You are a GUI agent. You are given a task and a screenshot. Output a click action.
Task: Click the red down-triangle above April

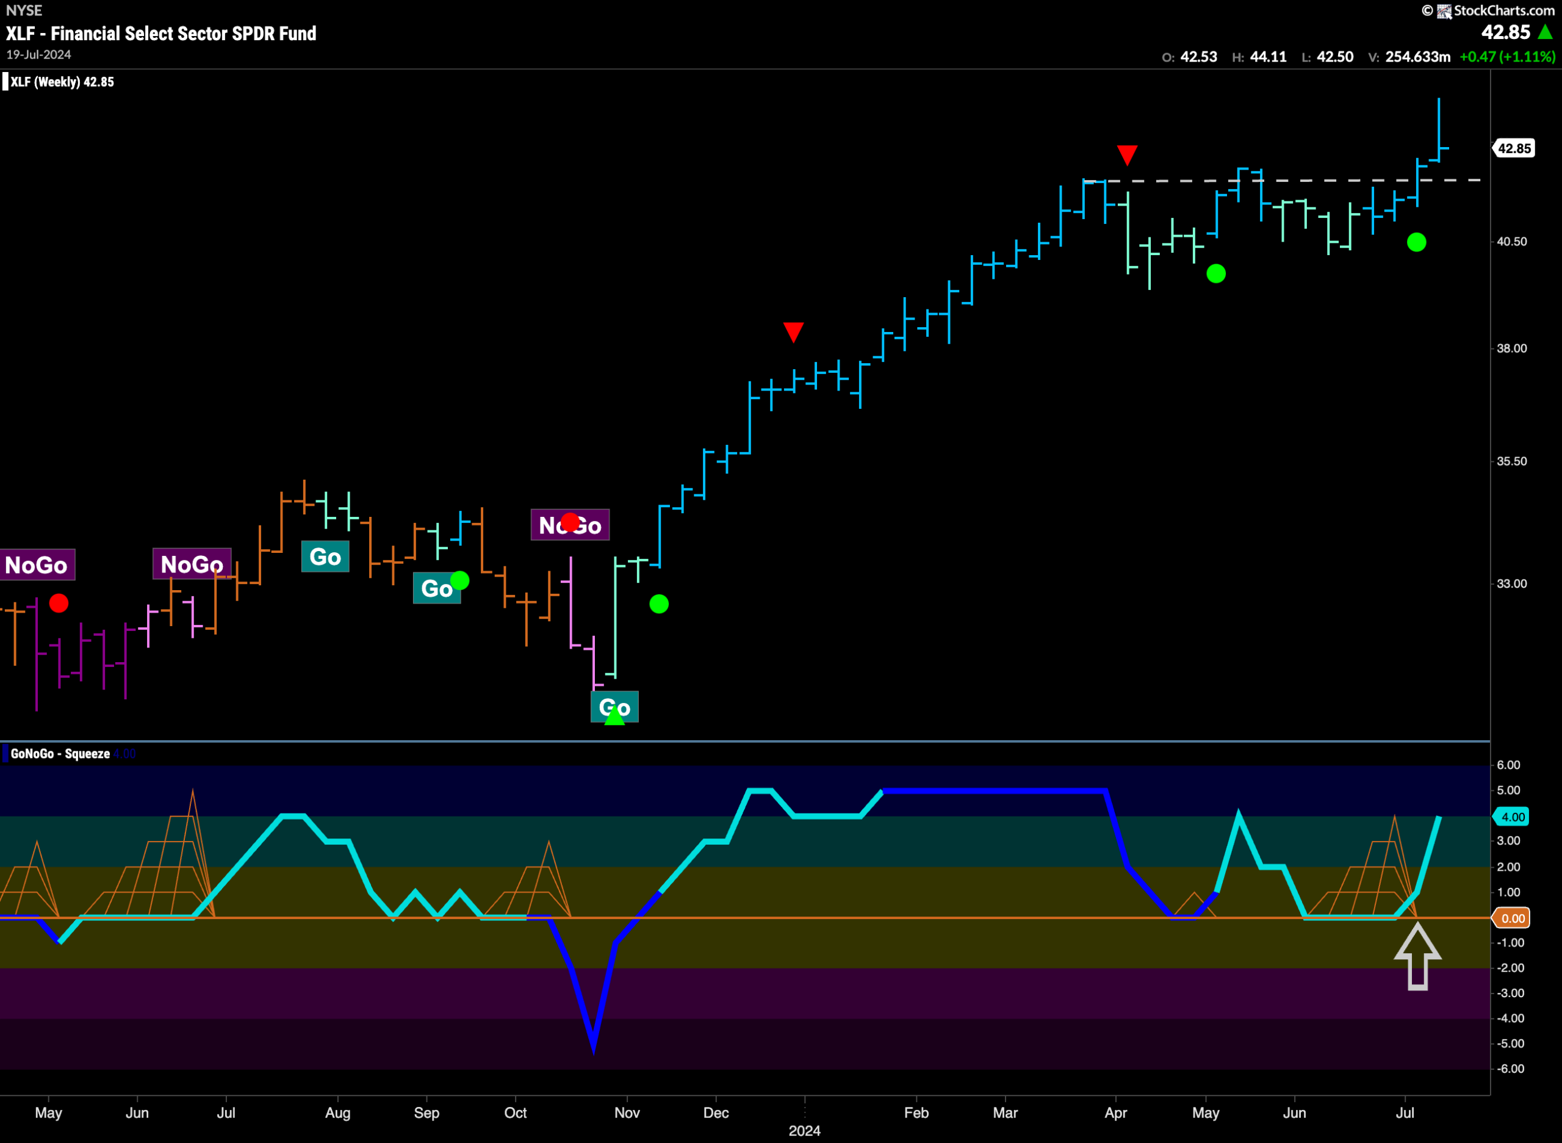click(x=1127, y=155)
